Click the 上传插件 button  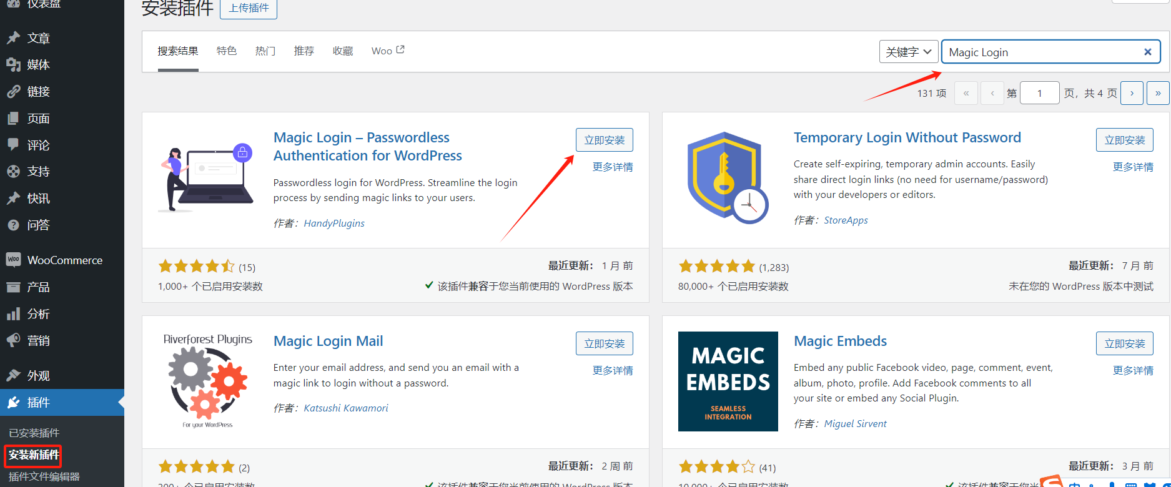[249, 8]
